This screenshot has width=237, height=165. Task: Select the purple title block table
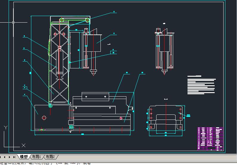pyautogui.click(x=210, y=139)
